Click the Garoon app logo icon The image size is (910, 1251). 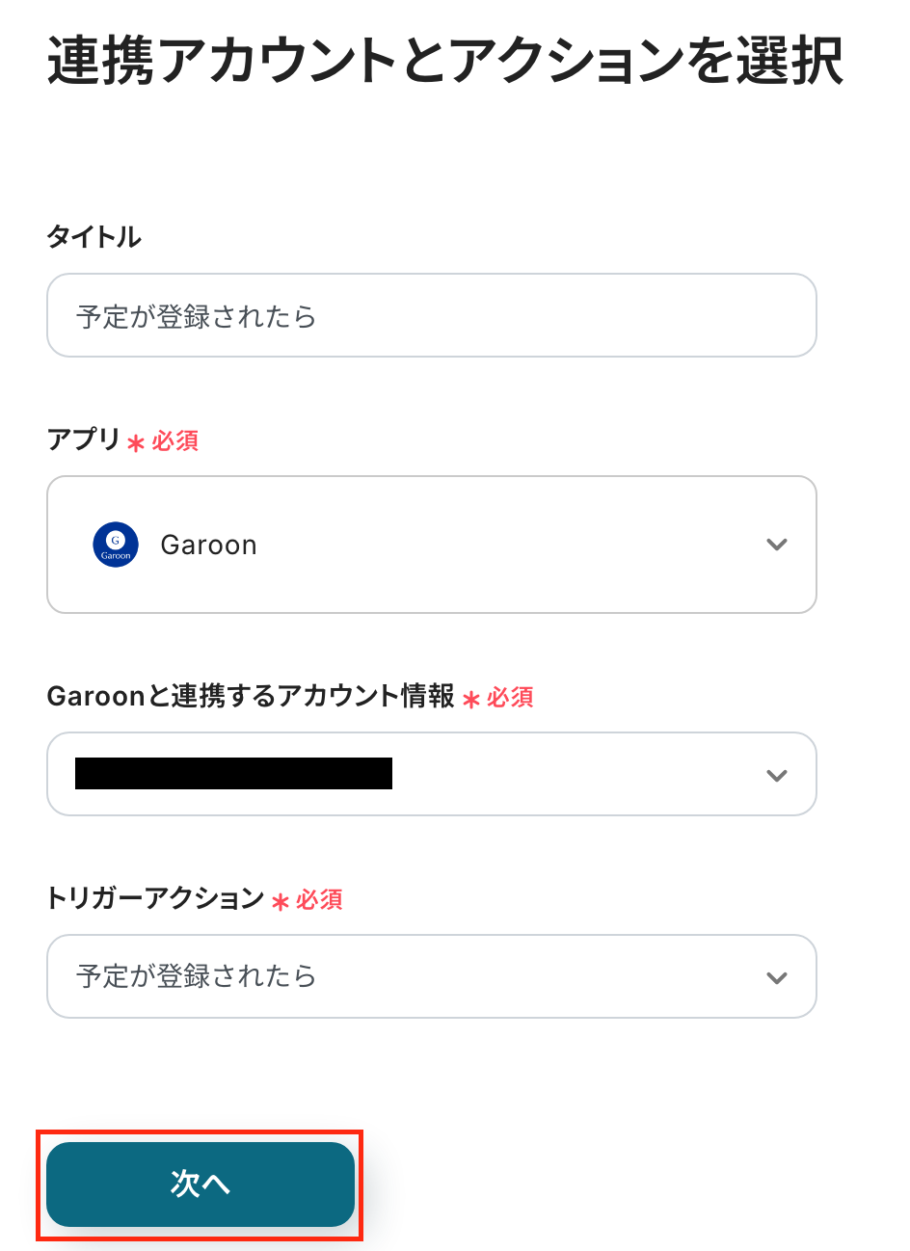[116, 545]
